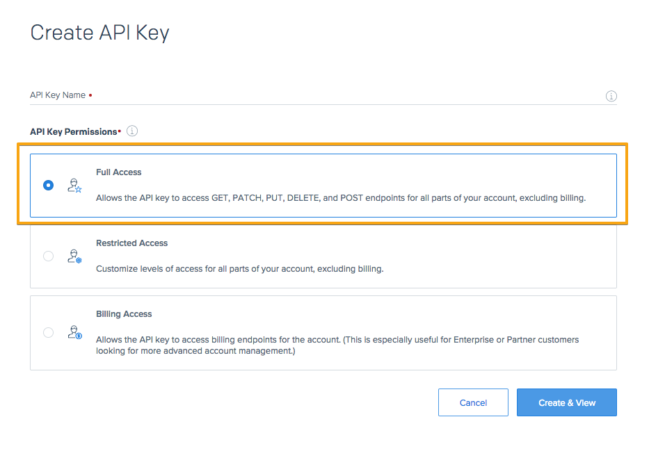Screen dimensions: 649x458
Task: Click the API Key Permissions label
Action: coord(74,131)
